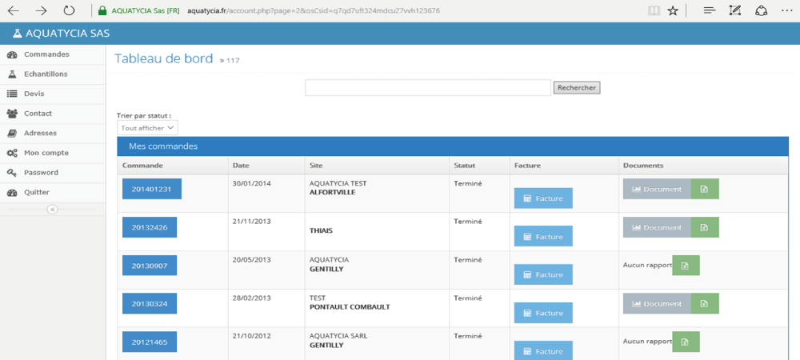Open order 20130907
The height and width of the screenshot is (360, 800).
pos(150,266)
